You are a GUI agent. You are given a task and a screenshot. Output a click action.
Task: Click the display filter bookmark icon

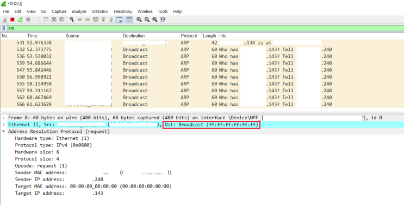tap(4, 28)
